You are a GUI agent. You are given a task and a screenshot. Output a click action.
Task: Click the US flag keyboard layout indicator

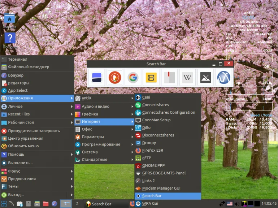point(230,204)
